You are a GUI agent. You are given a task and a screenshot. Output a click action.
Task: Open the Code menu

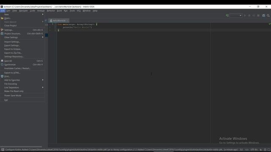click(33, 11)
